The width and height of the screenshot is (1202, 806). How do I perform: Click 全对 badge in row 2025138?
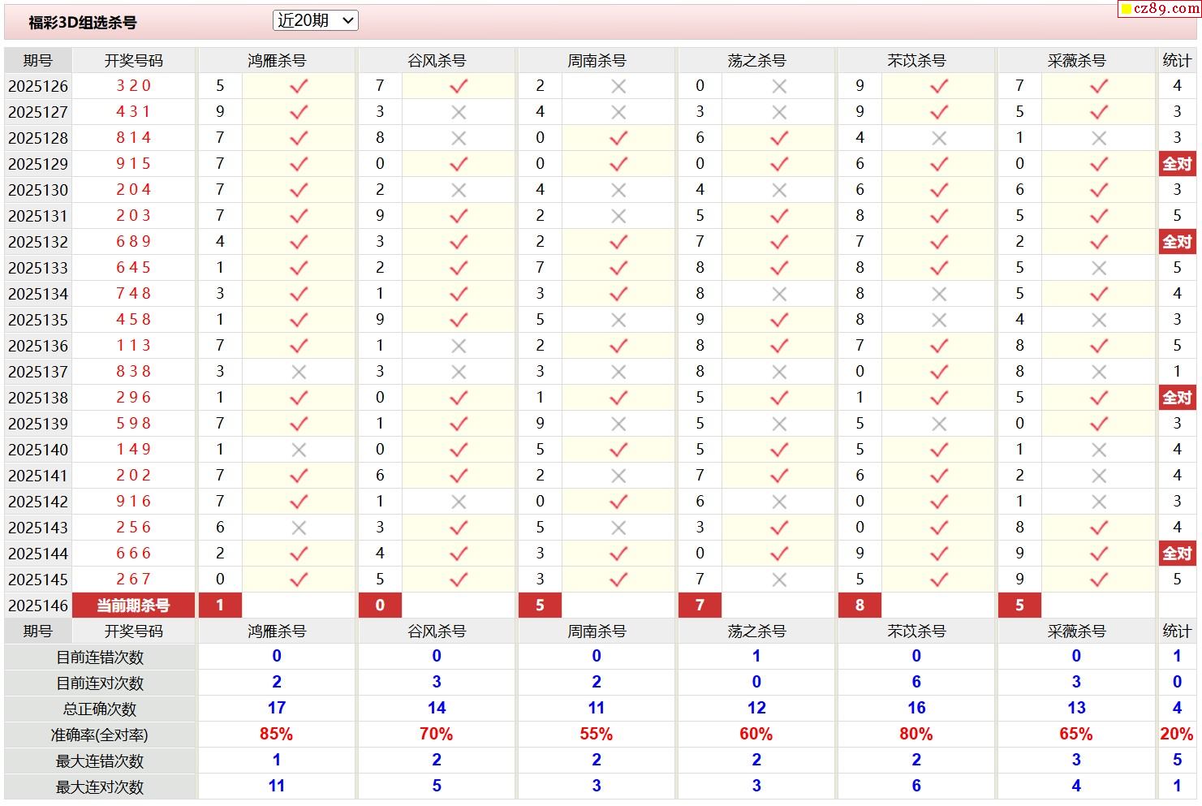click(x=1177, y=398)
